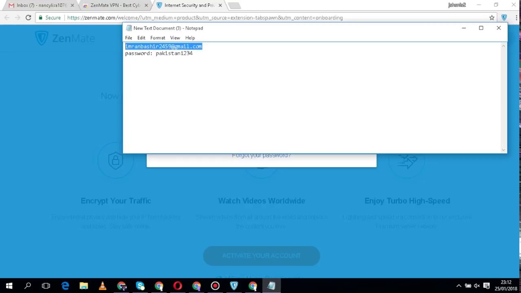Open the Help menu in Notepad
This screenshot has height=293, width=521.
point(190,38)
